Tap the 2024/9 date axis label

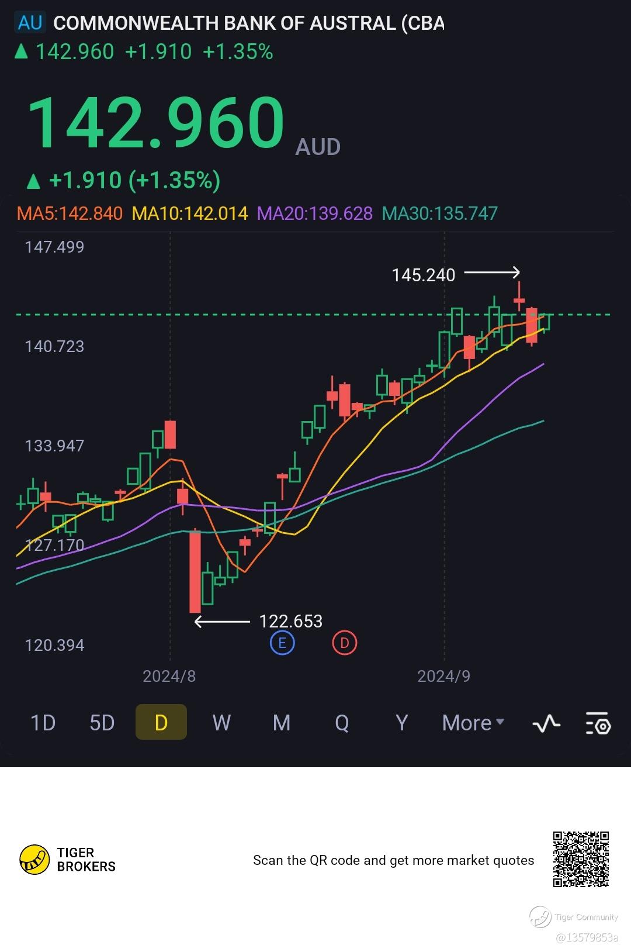(x=443, y=676)
